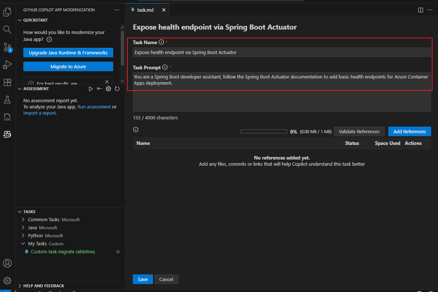Open the editor more actions menu
Viewport: 438px width, 292px height.
tap(429, 10)
